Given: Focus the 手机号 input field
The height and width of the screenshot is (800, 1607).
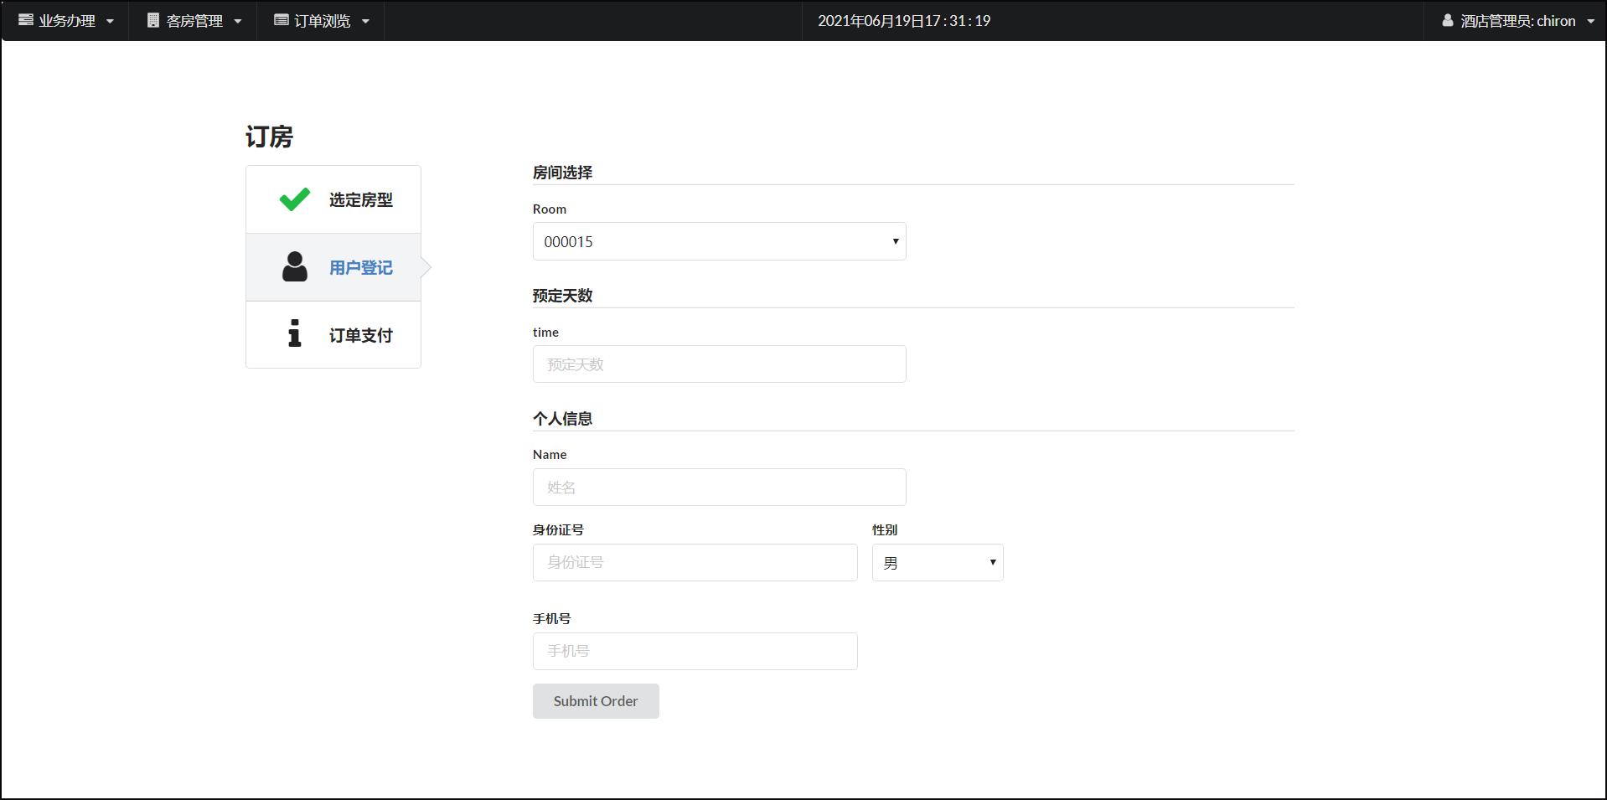Looking at the screenshot, I should coord(695,651).
